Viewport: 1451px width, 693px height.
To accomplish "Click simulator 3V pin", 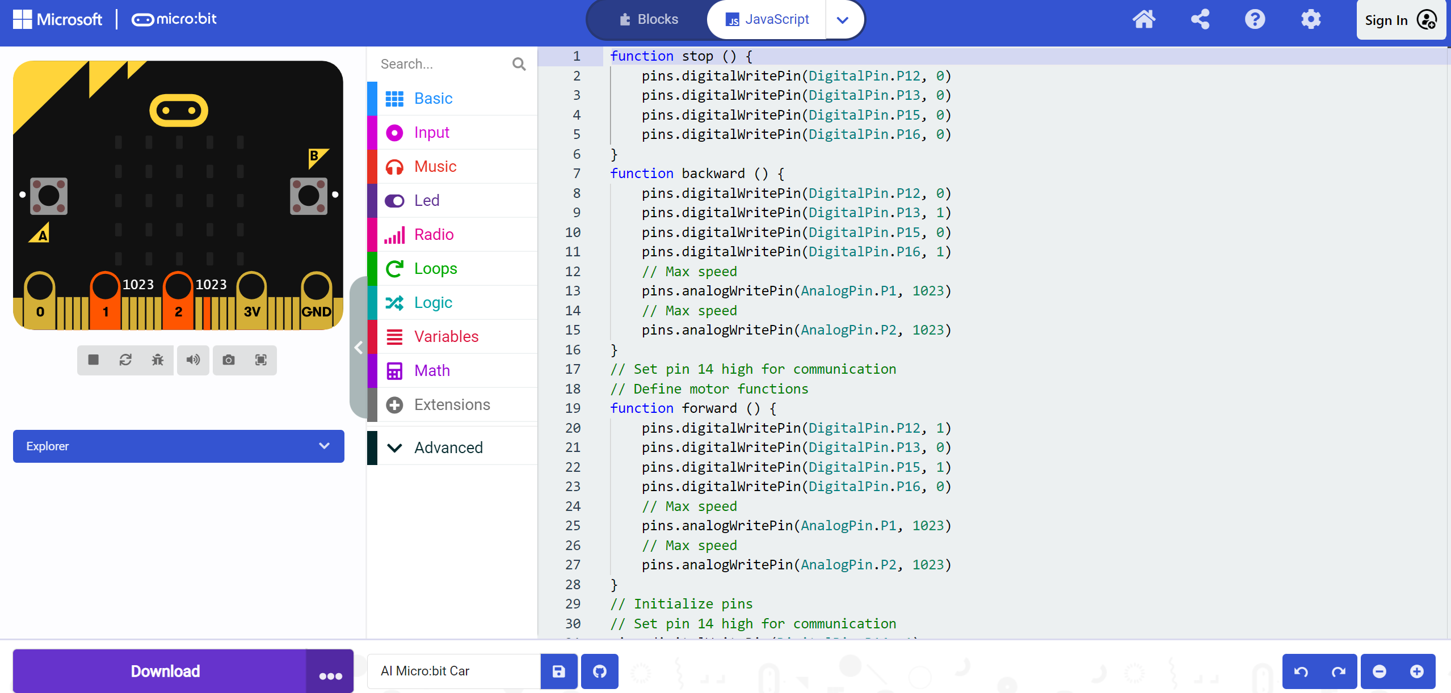I will click(252, 301).
